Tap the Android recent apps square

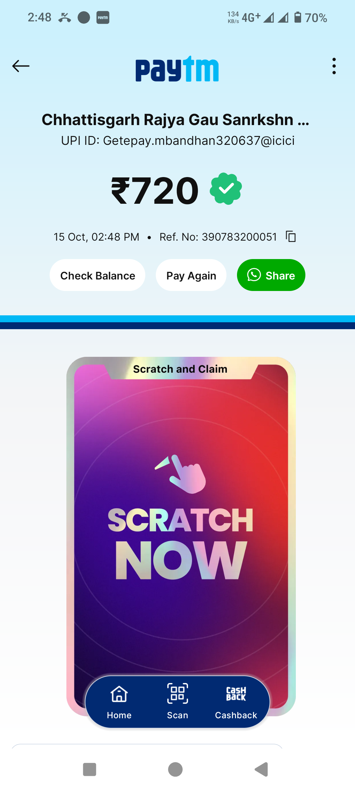pyautogui.click(x=89, y=770)
